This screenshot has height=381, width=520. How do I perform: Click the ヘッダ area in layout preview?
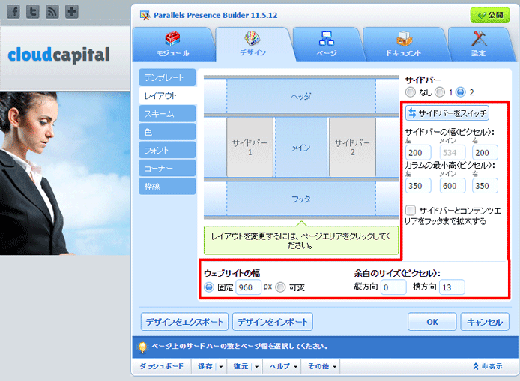[300, 97]
